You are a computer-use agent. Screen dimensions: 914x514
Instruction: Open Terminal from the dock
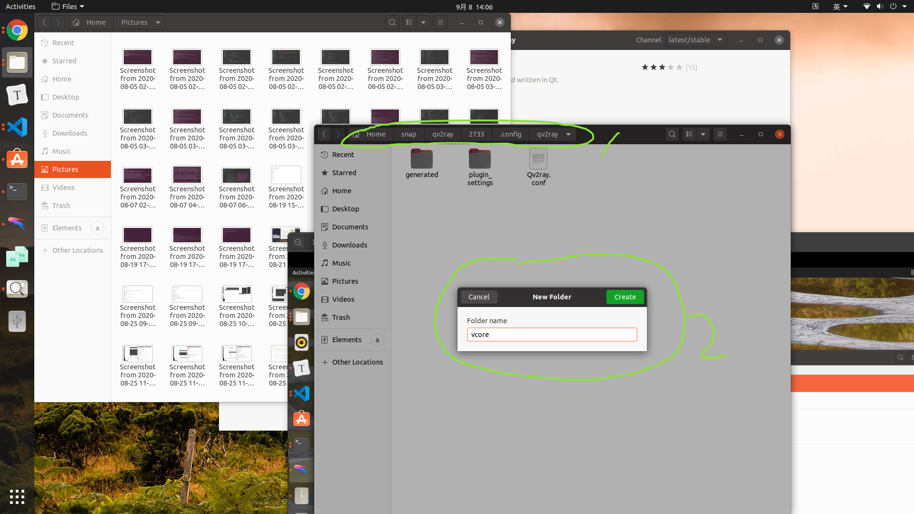pos(17,191)
